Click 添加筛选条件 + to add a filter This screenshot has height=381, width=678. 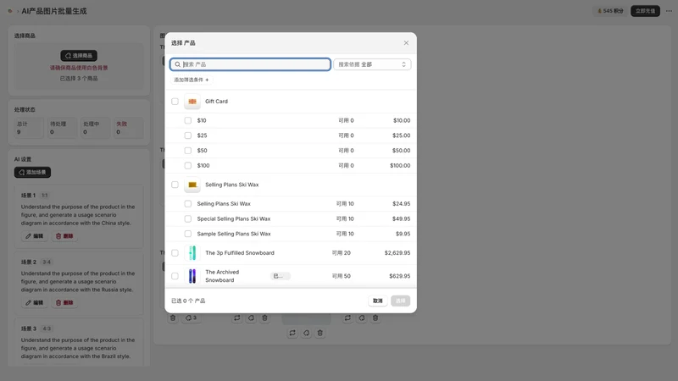coord(192,80)
